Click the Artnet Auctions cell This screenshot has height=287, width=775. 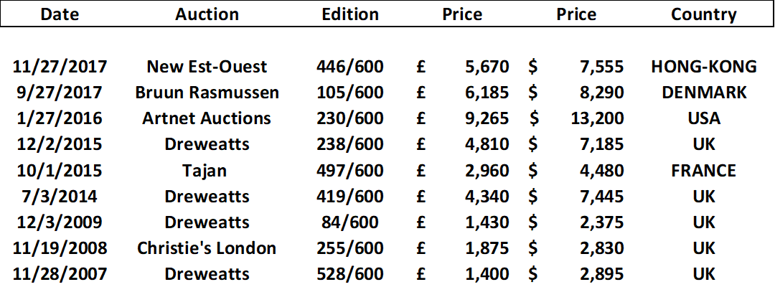[x=207, y=118]
